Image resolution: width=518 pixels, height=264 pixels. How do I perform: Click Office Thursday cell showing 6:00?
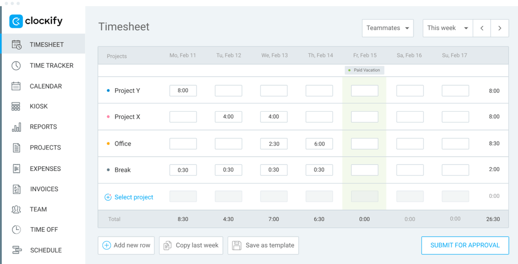pos(319,144)
